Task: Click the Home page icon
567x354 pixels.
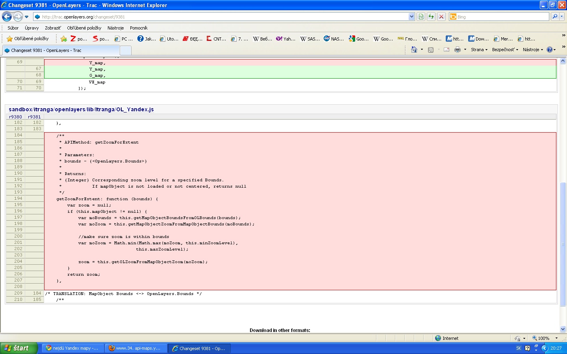Action: click(414, 50)
